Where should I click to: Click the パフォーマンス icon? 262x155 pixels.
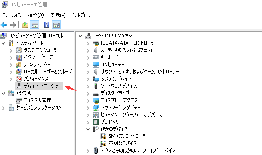coord(19,79)
